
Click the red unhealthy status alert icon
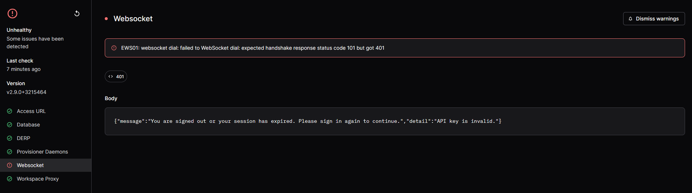coord(12,14)
